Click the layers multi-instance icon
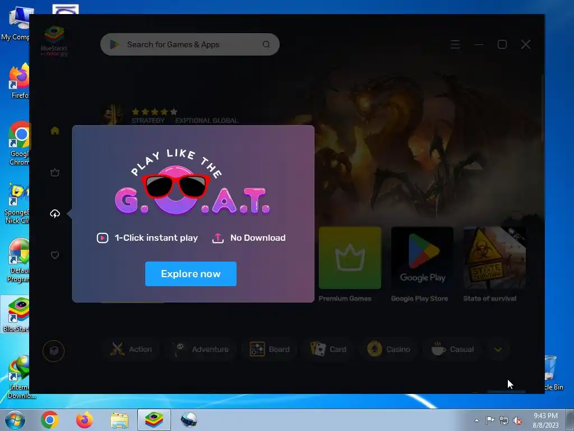This screenshot has height=431, width=574. pyautogui.click(x=53, y=351)
